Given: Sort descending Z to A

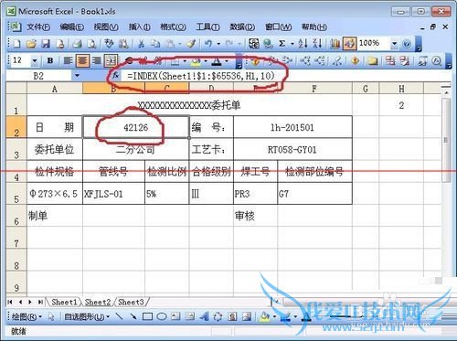Looking at the screenshot, I should point(317,44).
